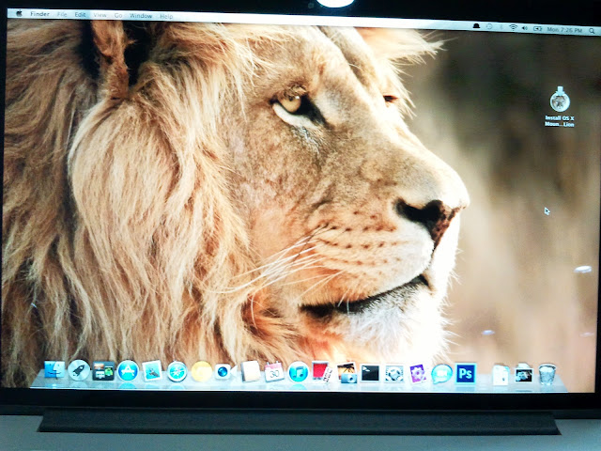Launch Photoshop from the Dock

[466, 373]
